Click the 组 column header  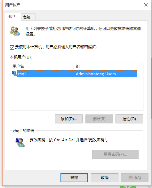[105, 66]
